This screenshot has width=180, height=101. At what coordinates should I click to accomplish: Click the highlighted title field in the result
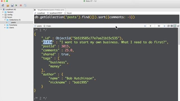click(x=48, y=42)
